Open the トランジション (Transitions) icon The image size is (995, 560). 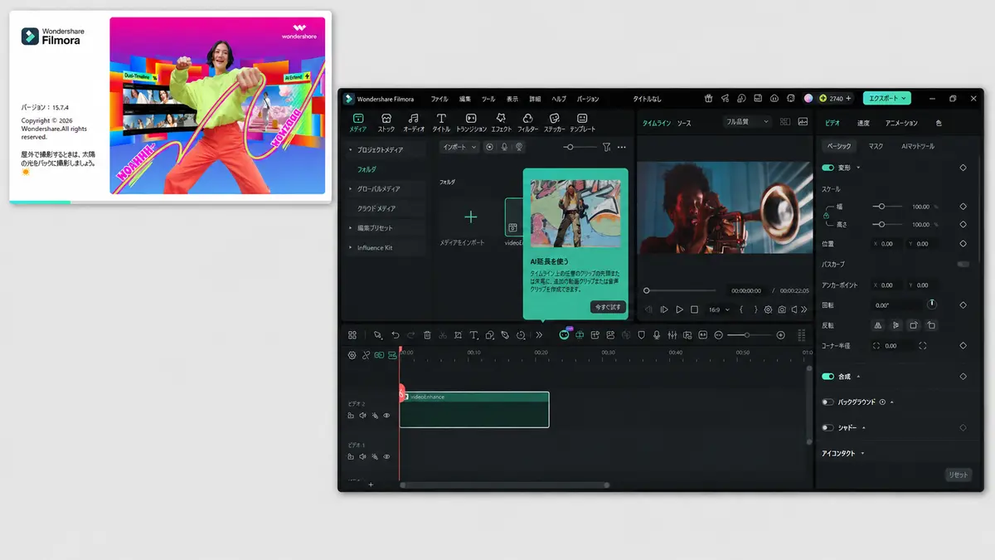click(471, 123)
